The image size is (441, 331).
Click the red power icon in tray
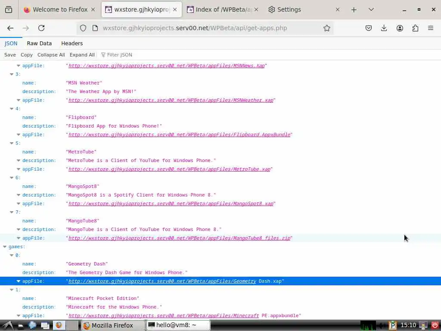pyautogui.click(x=435, y=326)
